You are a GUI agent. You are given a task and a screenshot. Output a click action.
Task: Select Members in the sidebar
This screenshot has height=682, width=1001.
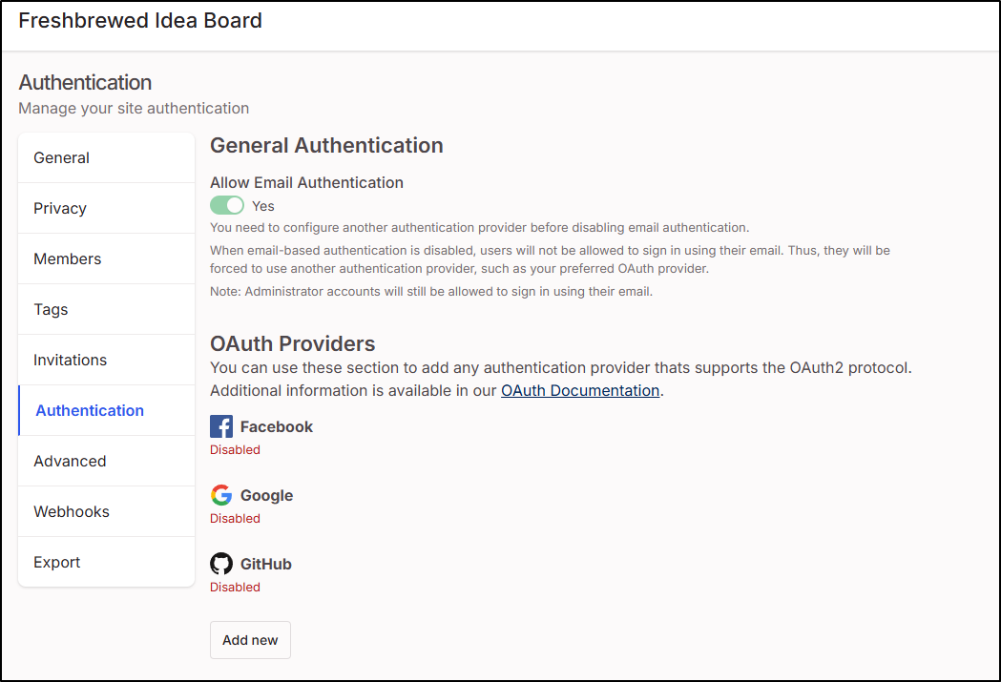[107, 258]
